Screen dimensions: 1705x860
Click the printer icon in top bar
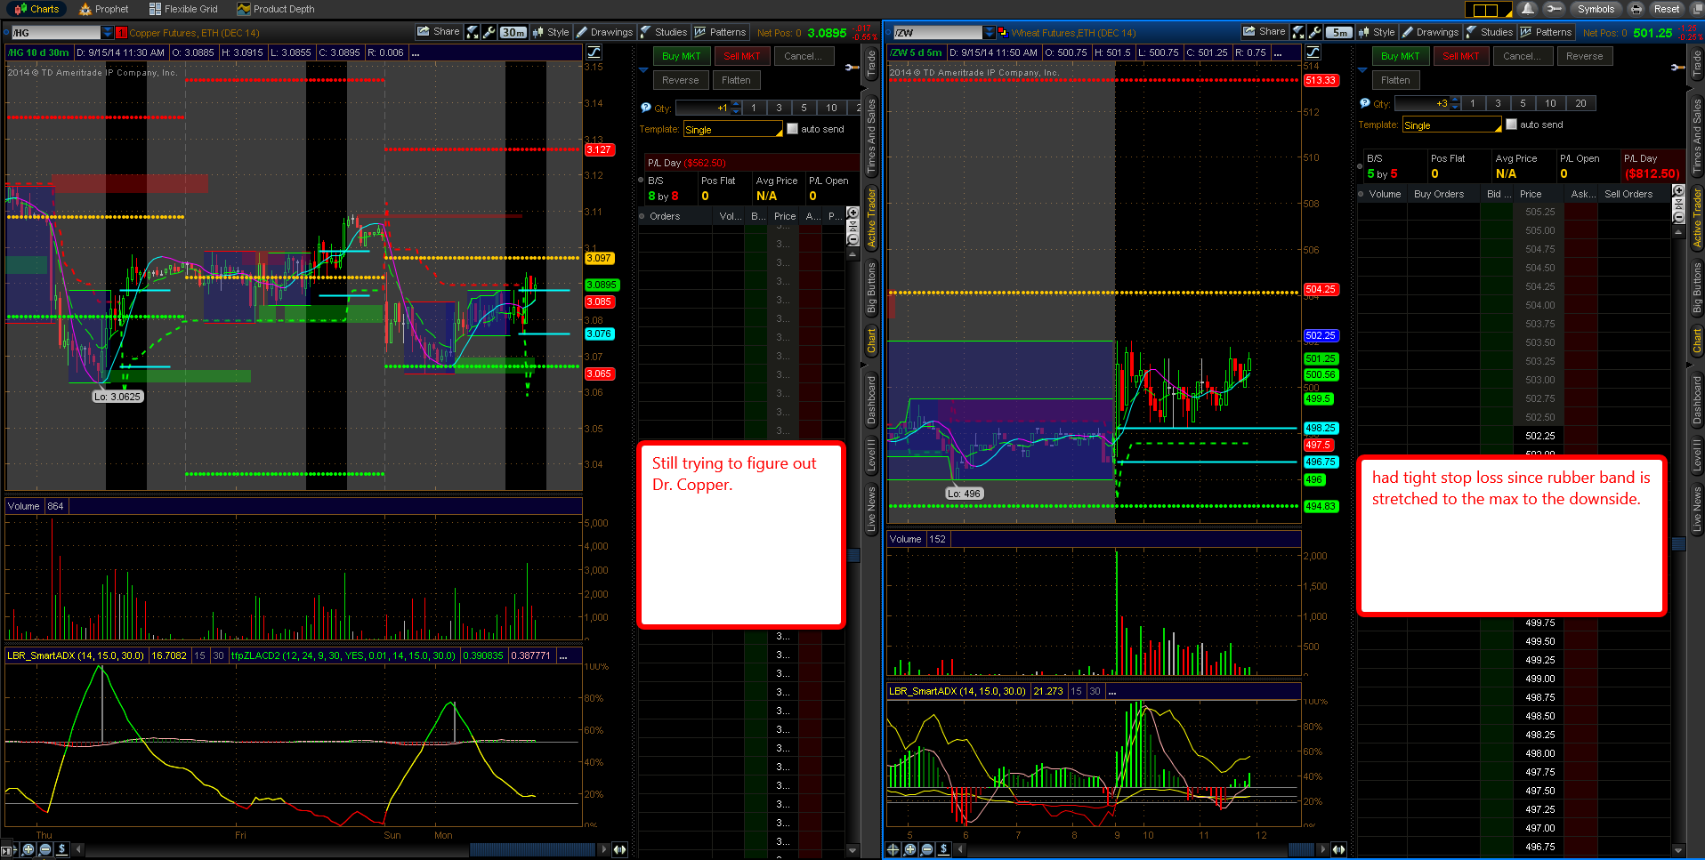pos(1636,9)
